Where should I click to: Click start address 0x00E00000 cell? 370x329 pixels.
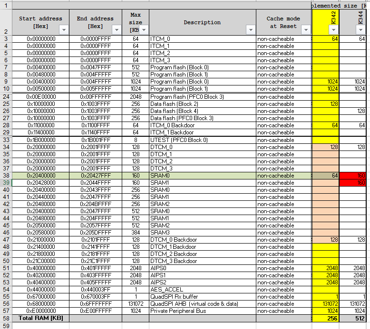click(40, 97)
